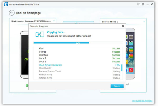Select the Valentine contact row
The image size is (158, 106).
[x=78, y=55]
